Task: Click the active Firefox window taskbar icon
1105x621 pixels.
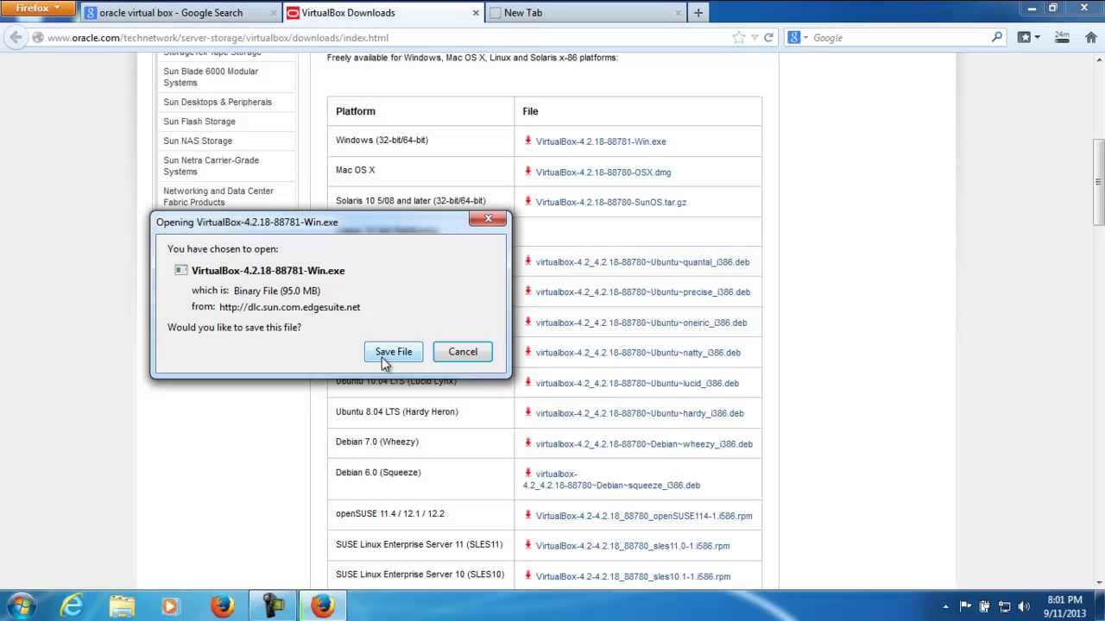Action: 323,605
